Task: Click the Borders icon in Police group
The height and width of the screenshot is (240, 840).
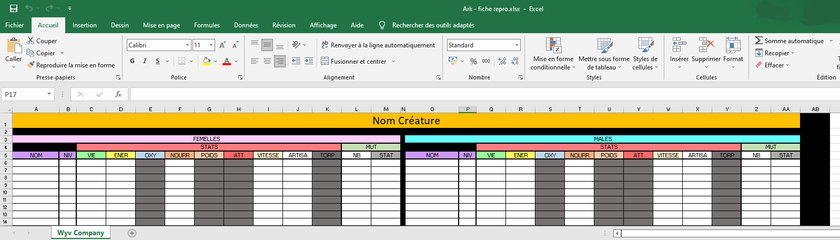Action: click(x=181, y=61)
